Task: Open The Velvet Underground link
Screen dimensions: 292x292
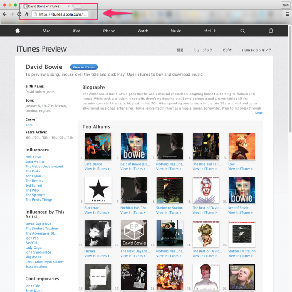Action: click(44, 167)
